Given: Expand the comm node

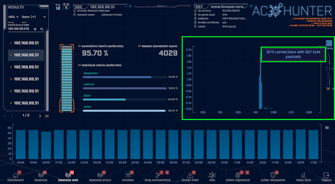Looking at the screenshot, I should click(195, 26).
